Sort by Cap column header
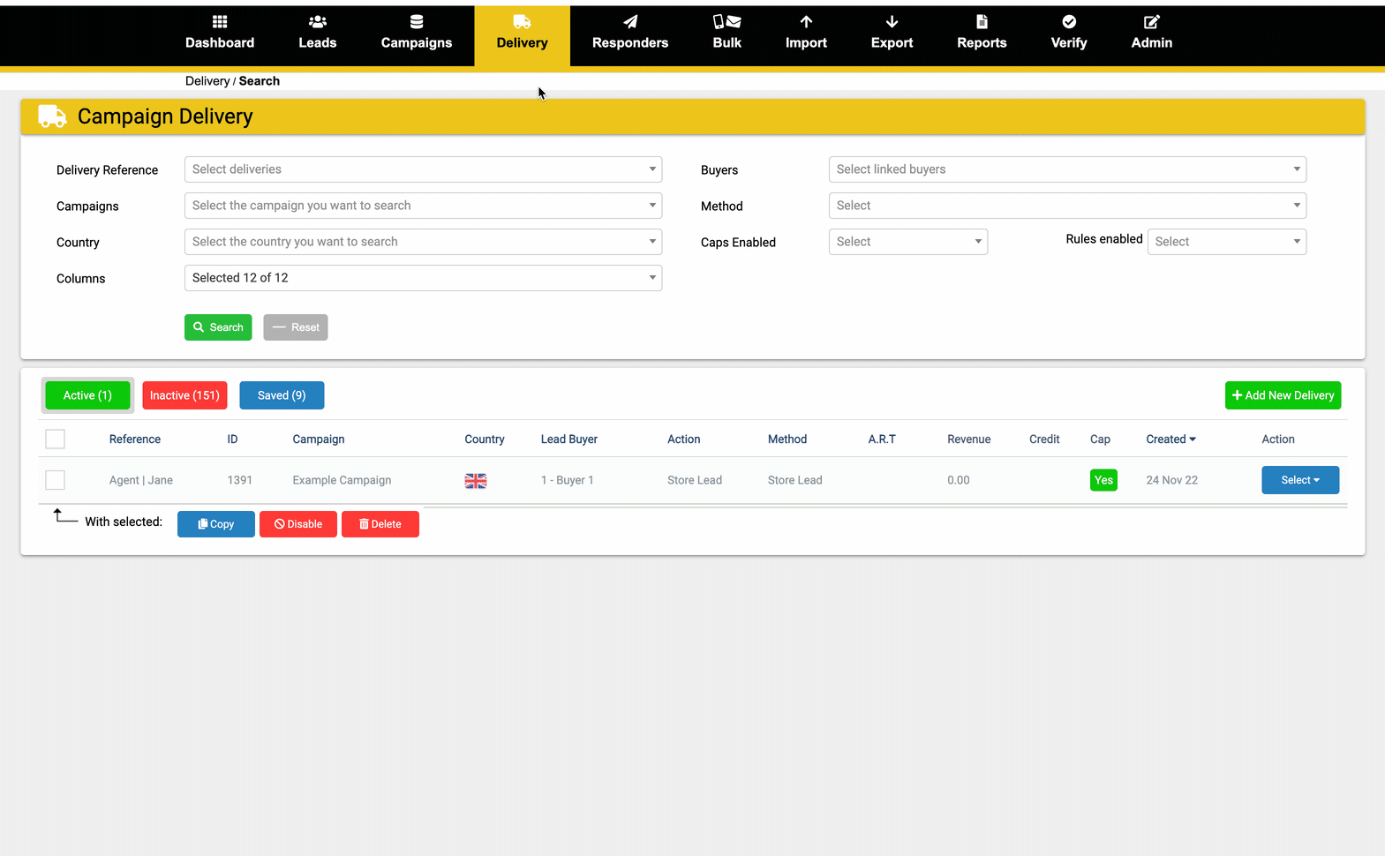 pos(1100,439)
